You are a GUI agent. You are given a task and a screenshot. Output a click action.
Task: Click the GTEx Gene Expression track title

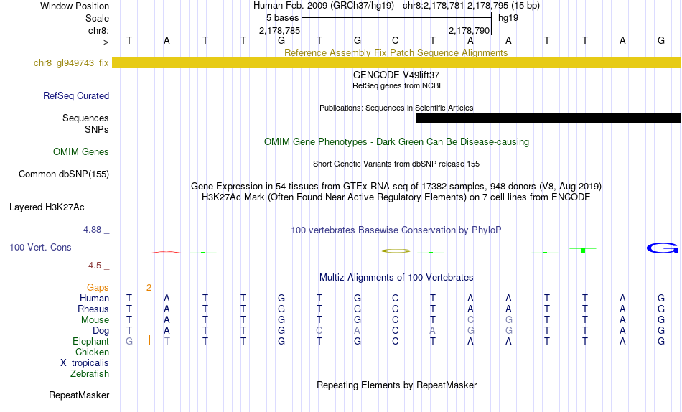[x=396, y=186]
